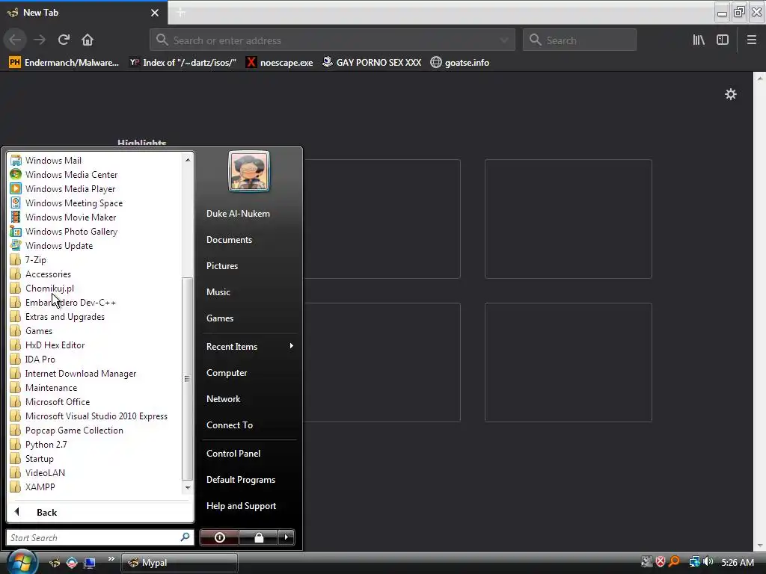Select Mypal taskbar button

click(x=180, y=563)
